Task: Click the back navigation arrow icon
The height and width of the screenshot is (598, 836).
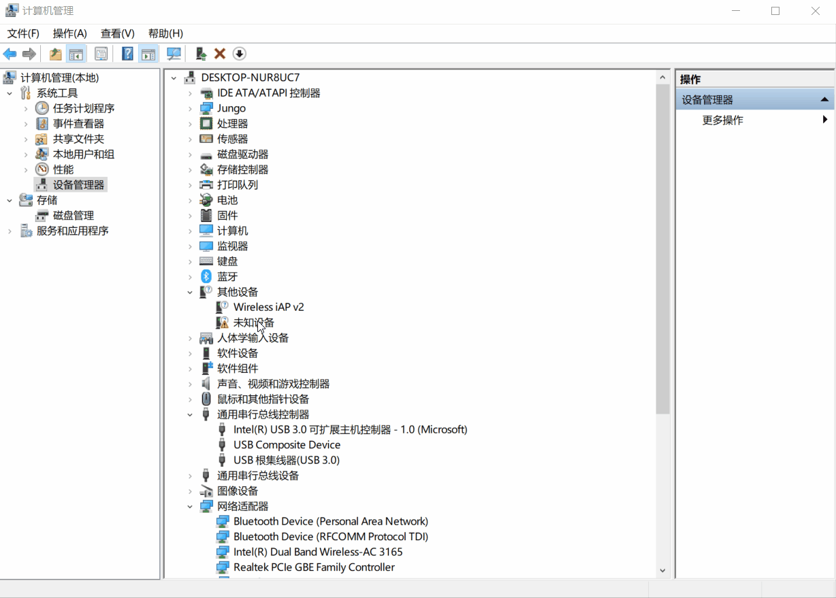Action: tap(10, 54)
